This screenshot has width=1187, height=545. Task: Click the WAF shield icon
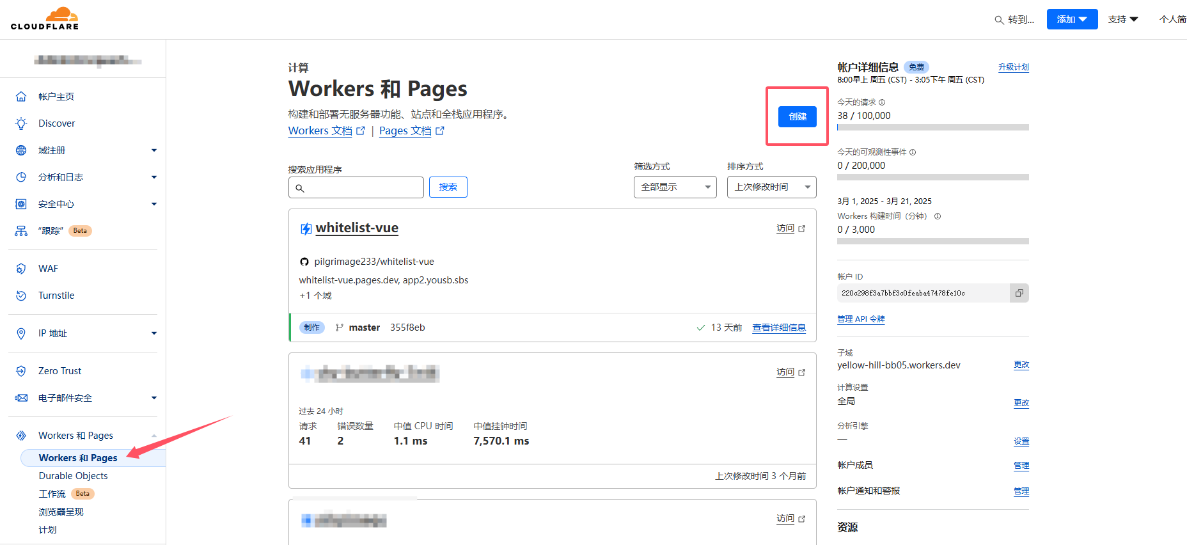coord(21,269)
